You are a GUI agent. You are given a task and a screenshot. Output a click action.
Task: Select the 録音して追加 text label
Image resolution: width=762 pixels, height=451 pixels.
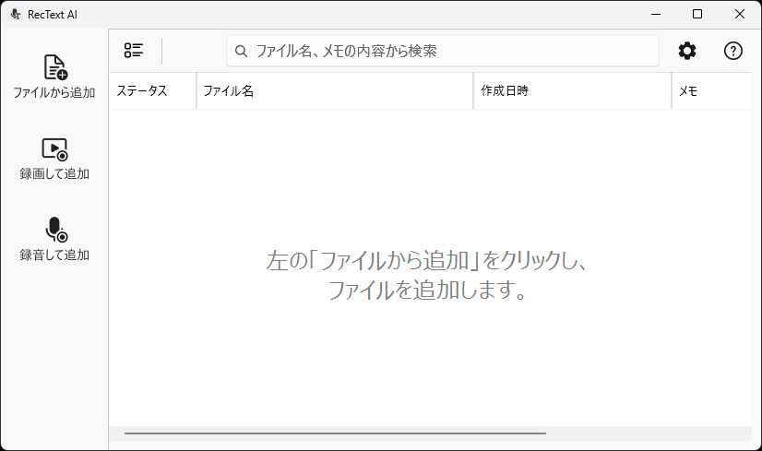(54, 255)
